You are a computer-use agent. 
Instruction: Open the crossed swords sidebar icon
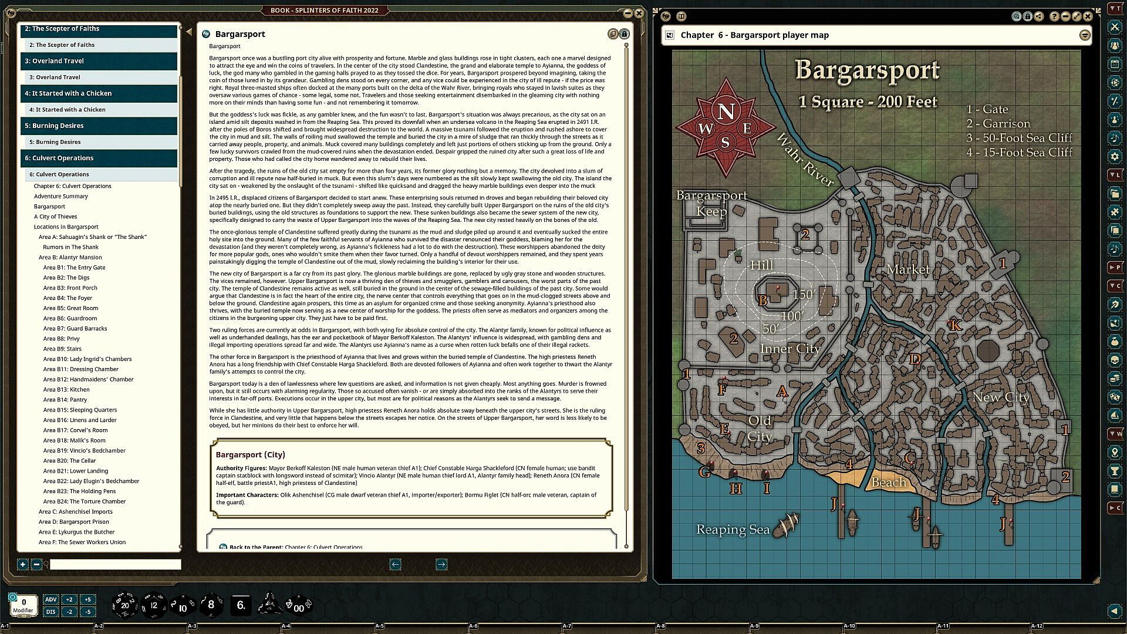1115,27
